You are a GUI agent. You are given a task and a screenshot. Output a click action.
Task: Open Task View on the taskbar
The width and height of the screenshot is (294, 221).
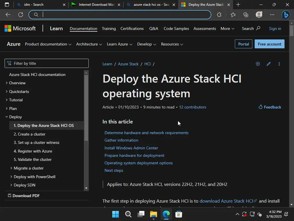tap(141, 214)
